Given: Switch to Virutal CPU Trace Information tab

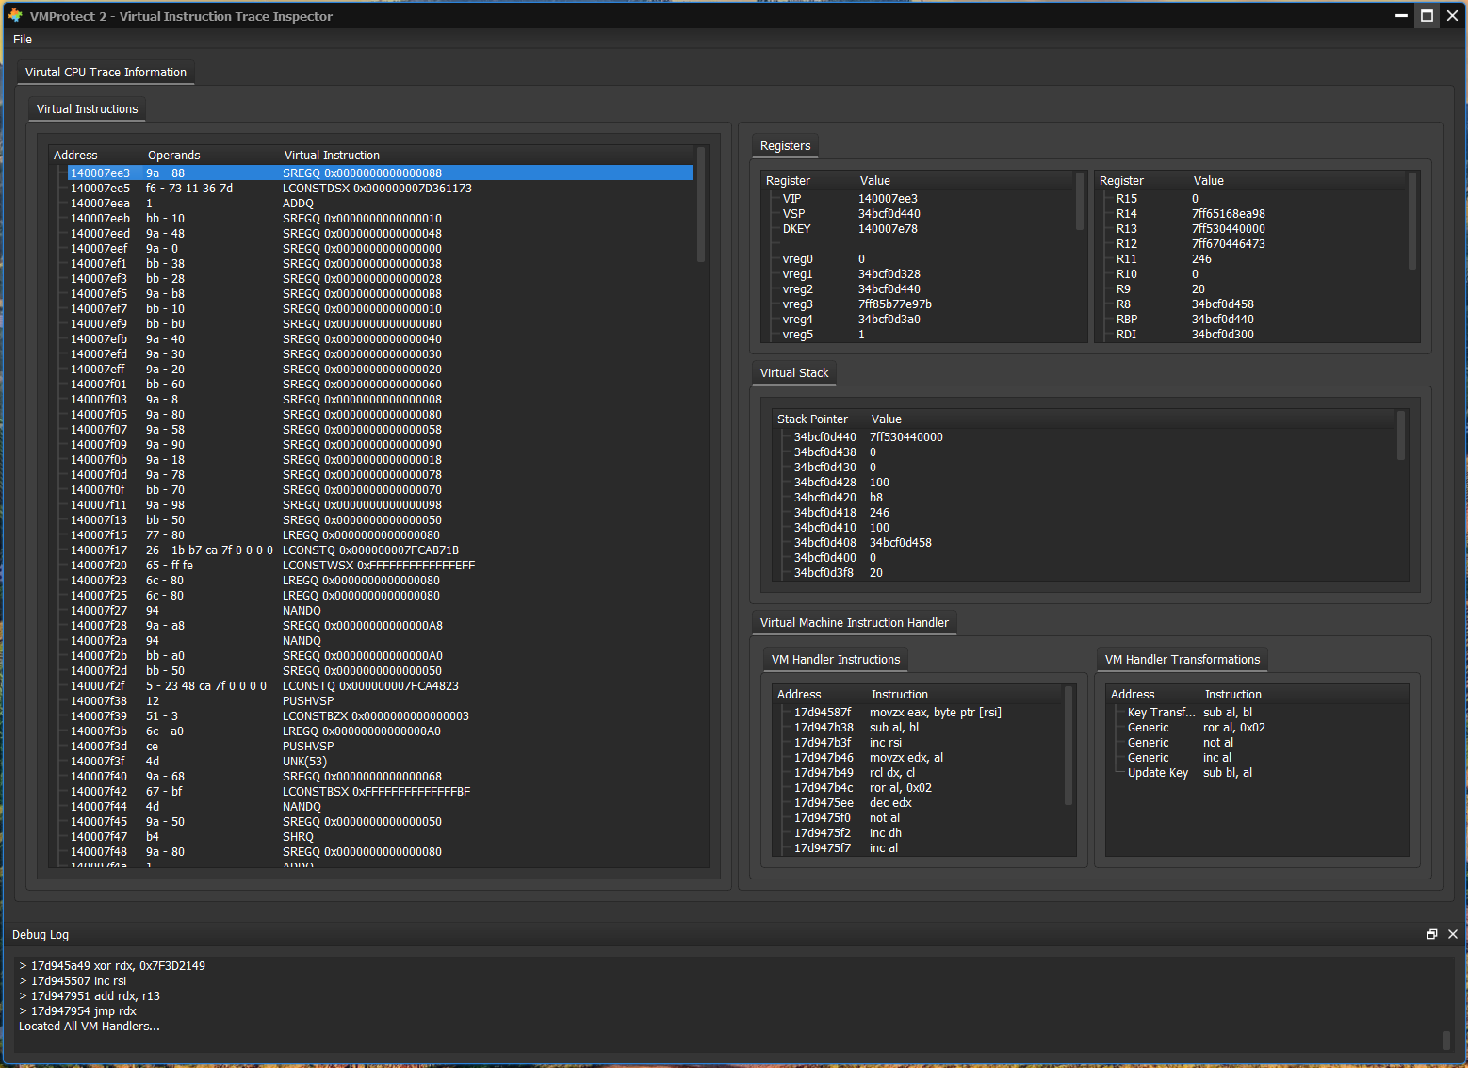Looking at the screenshot, I should (x=106, y=73).
